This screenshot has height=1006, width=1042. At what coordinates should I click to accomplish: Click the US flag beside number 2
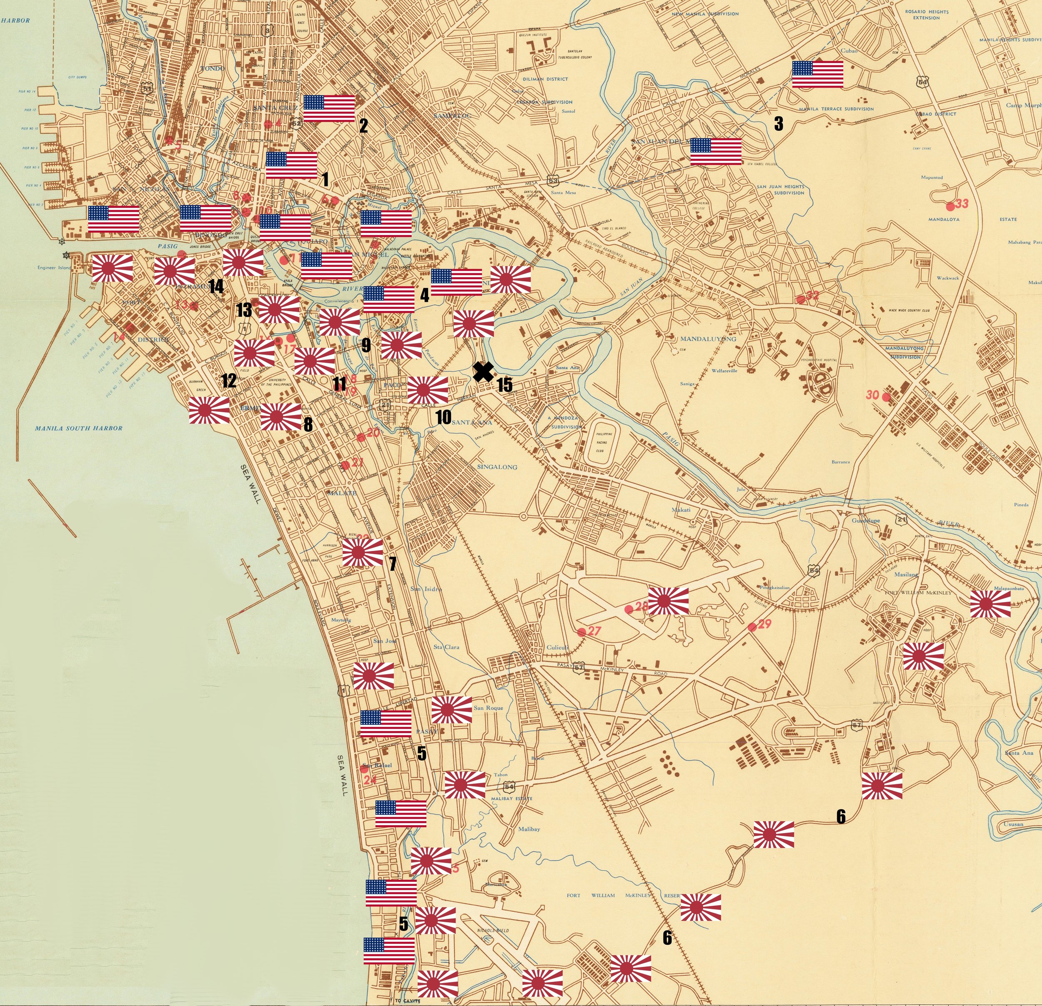pyautogui.click(x=329, y=109)
